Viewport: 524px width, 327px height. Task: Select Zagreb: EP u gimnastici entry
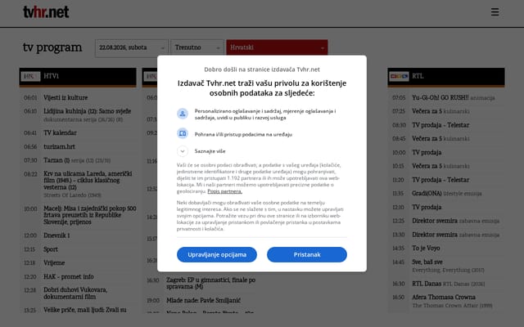[x=211, y=284]
